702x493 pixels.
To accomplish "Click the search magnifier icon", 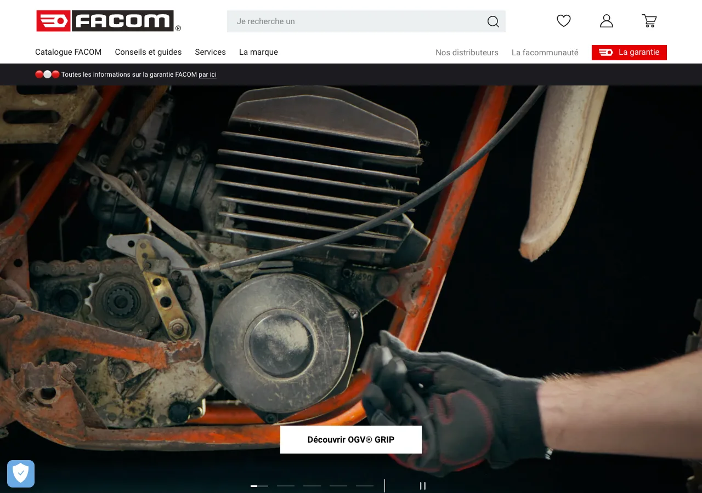I will point(493,21).
